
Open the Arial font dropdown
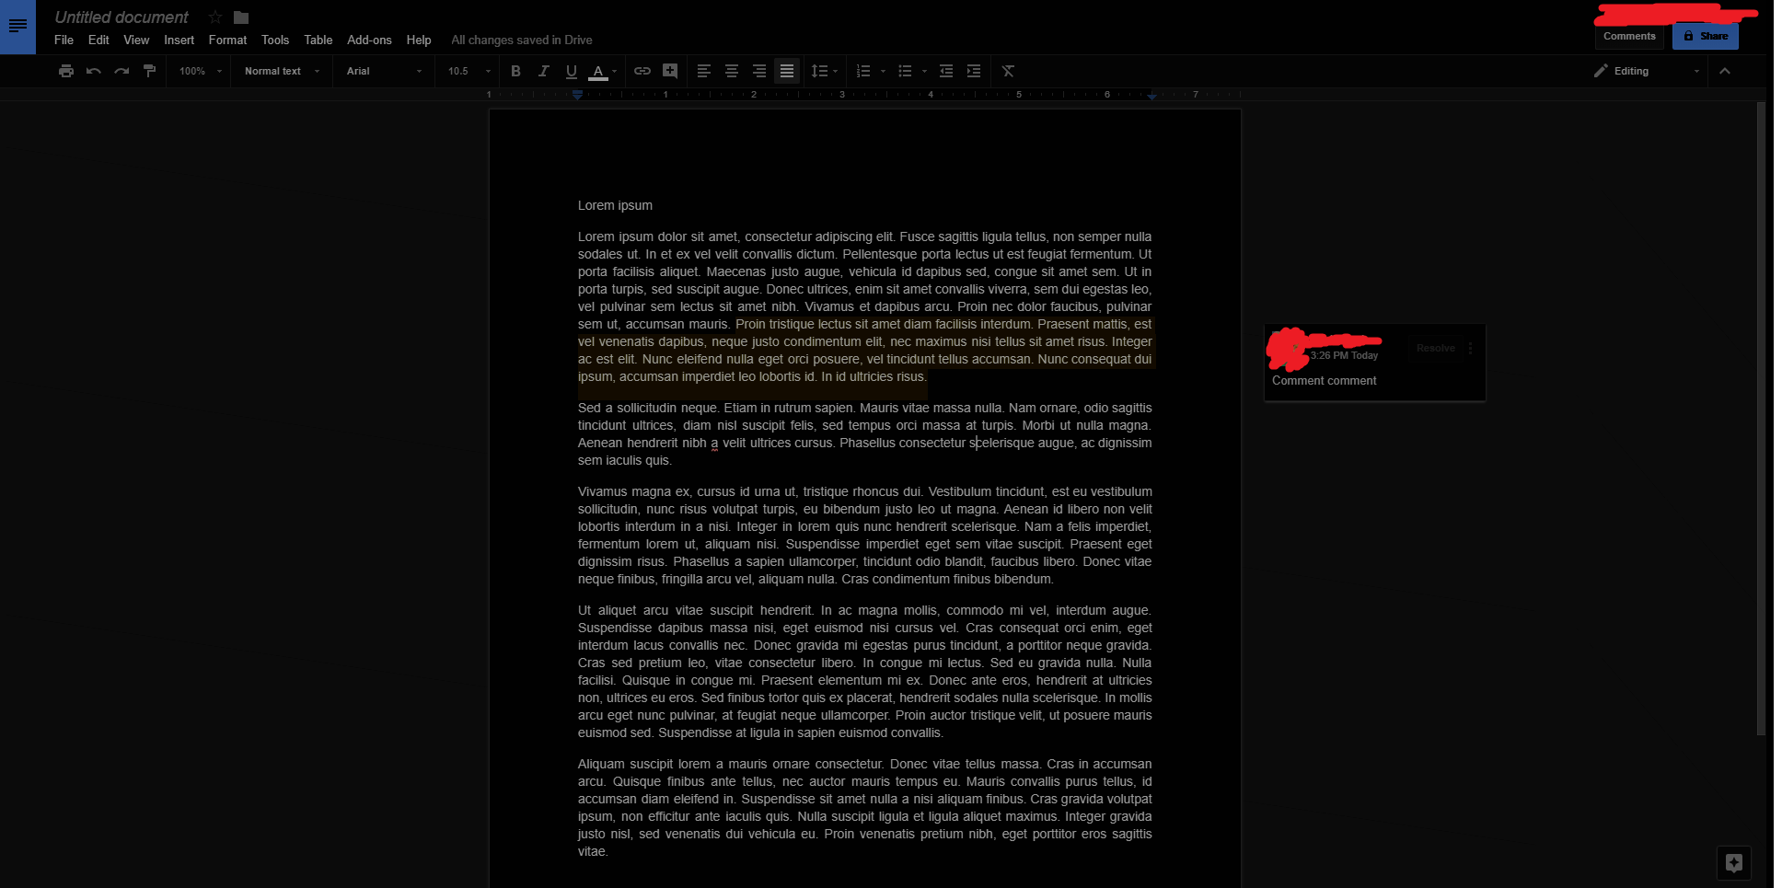tap(384, 71)
